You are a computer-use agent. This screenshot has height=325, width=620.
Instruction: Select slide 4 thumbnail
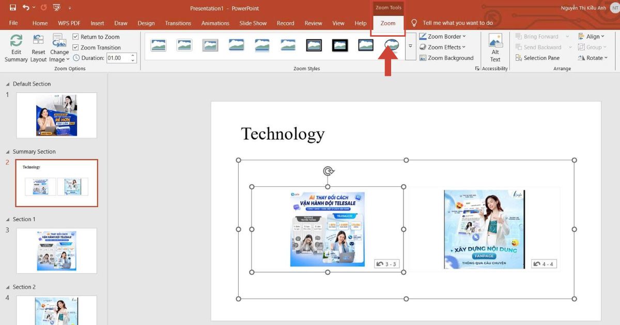[56, 310]
